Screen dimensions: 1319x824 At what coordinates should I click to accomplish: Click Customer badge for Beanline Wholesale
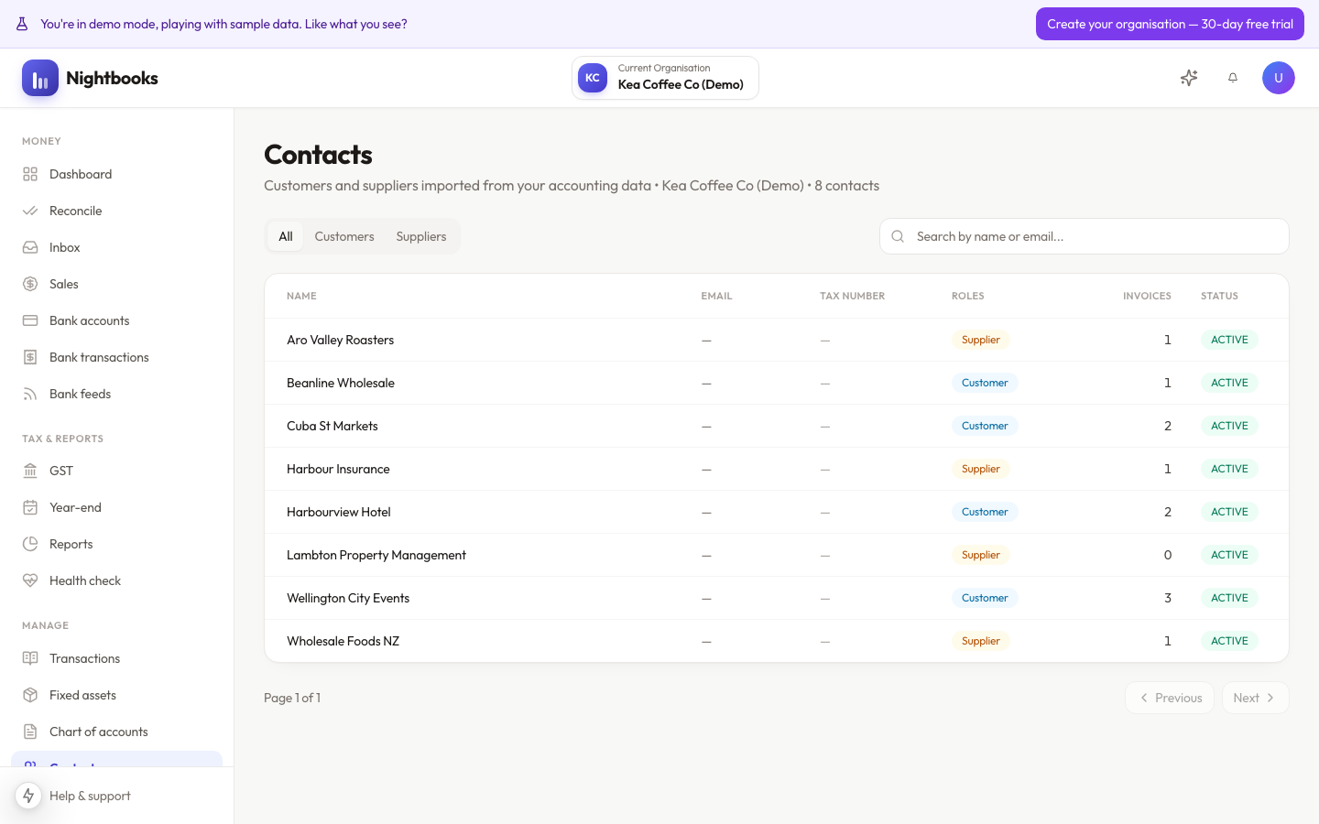click(x=985, y=383)
